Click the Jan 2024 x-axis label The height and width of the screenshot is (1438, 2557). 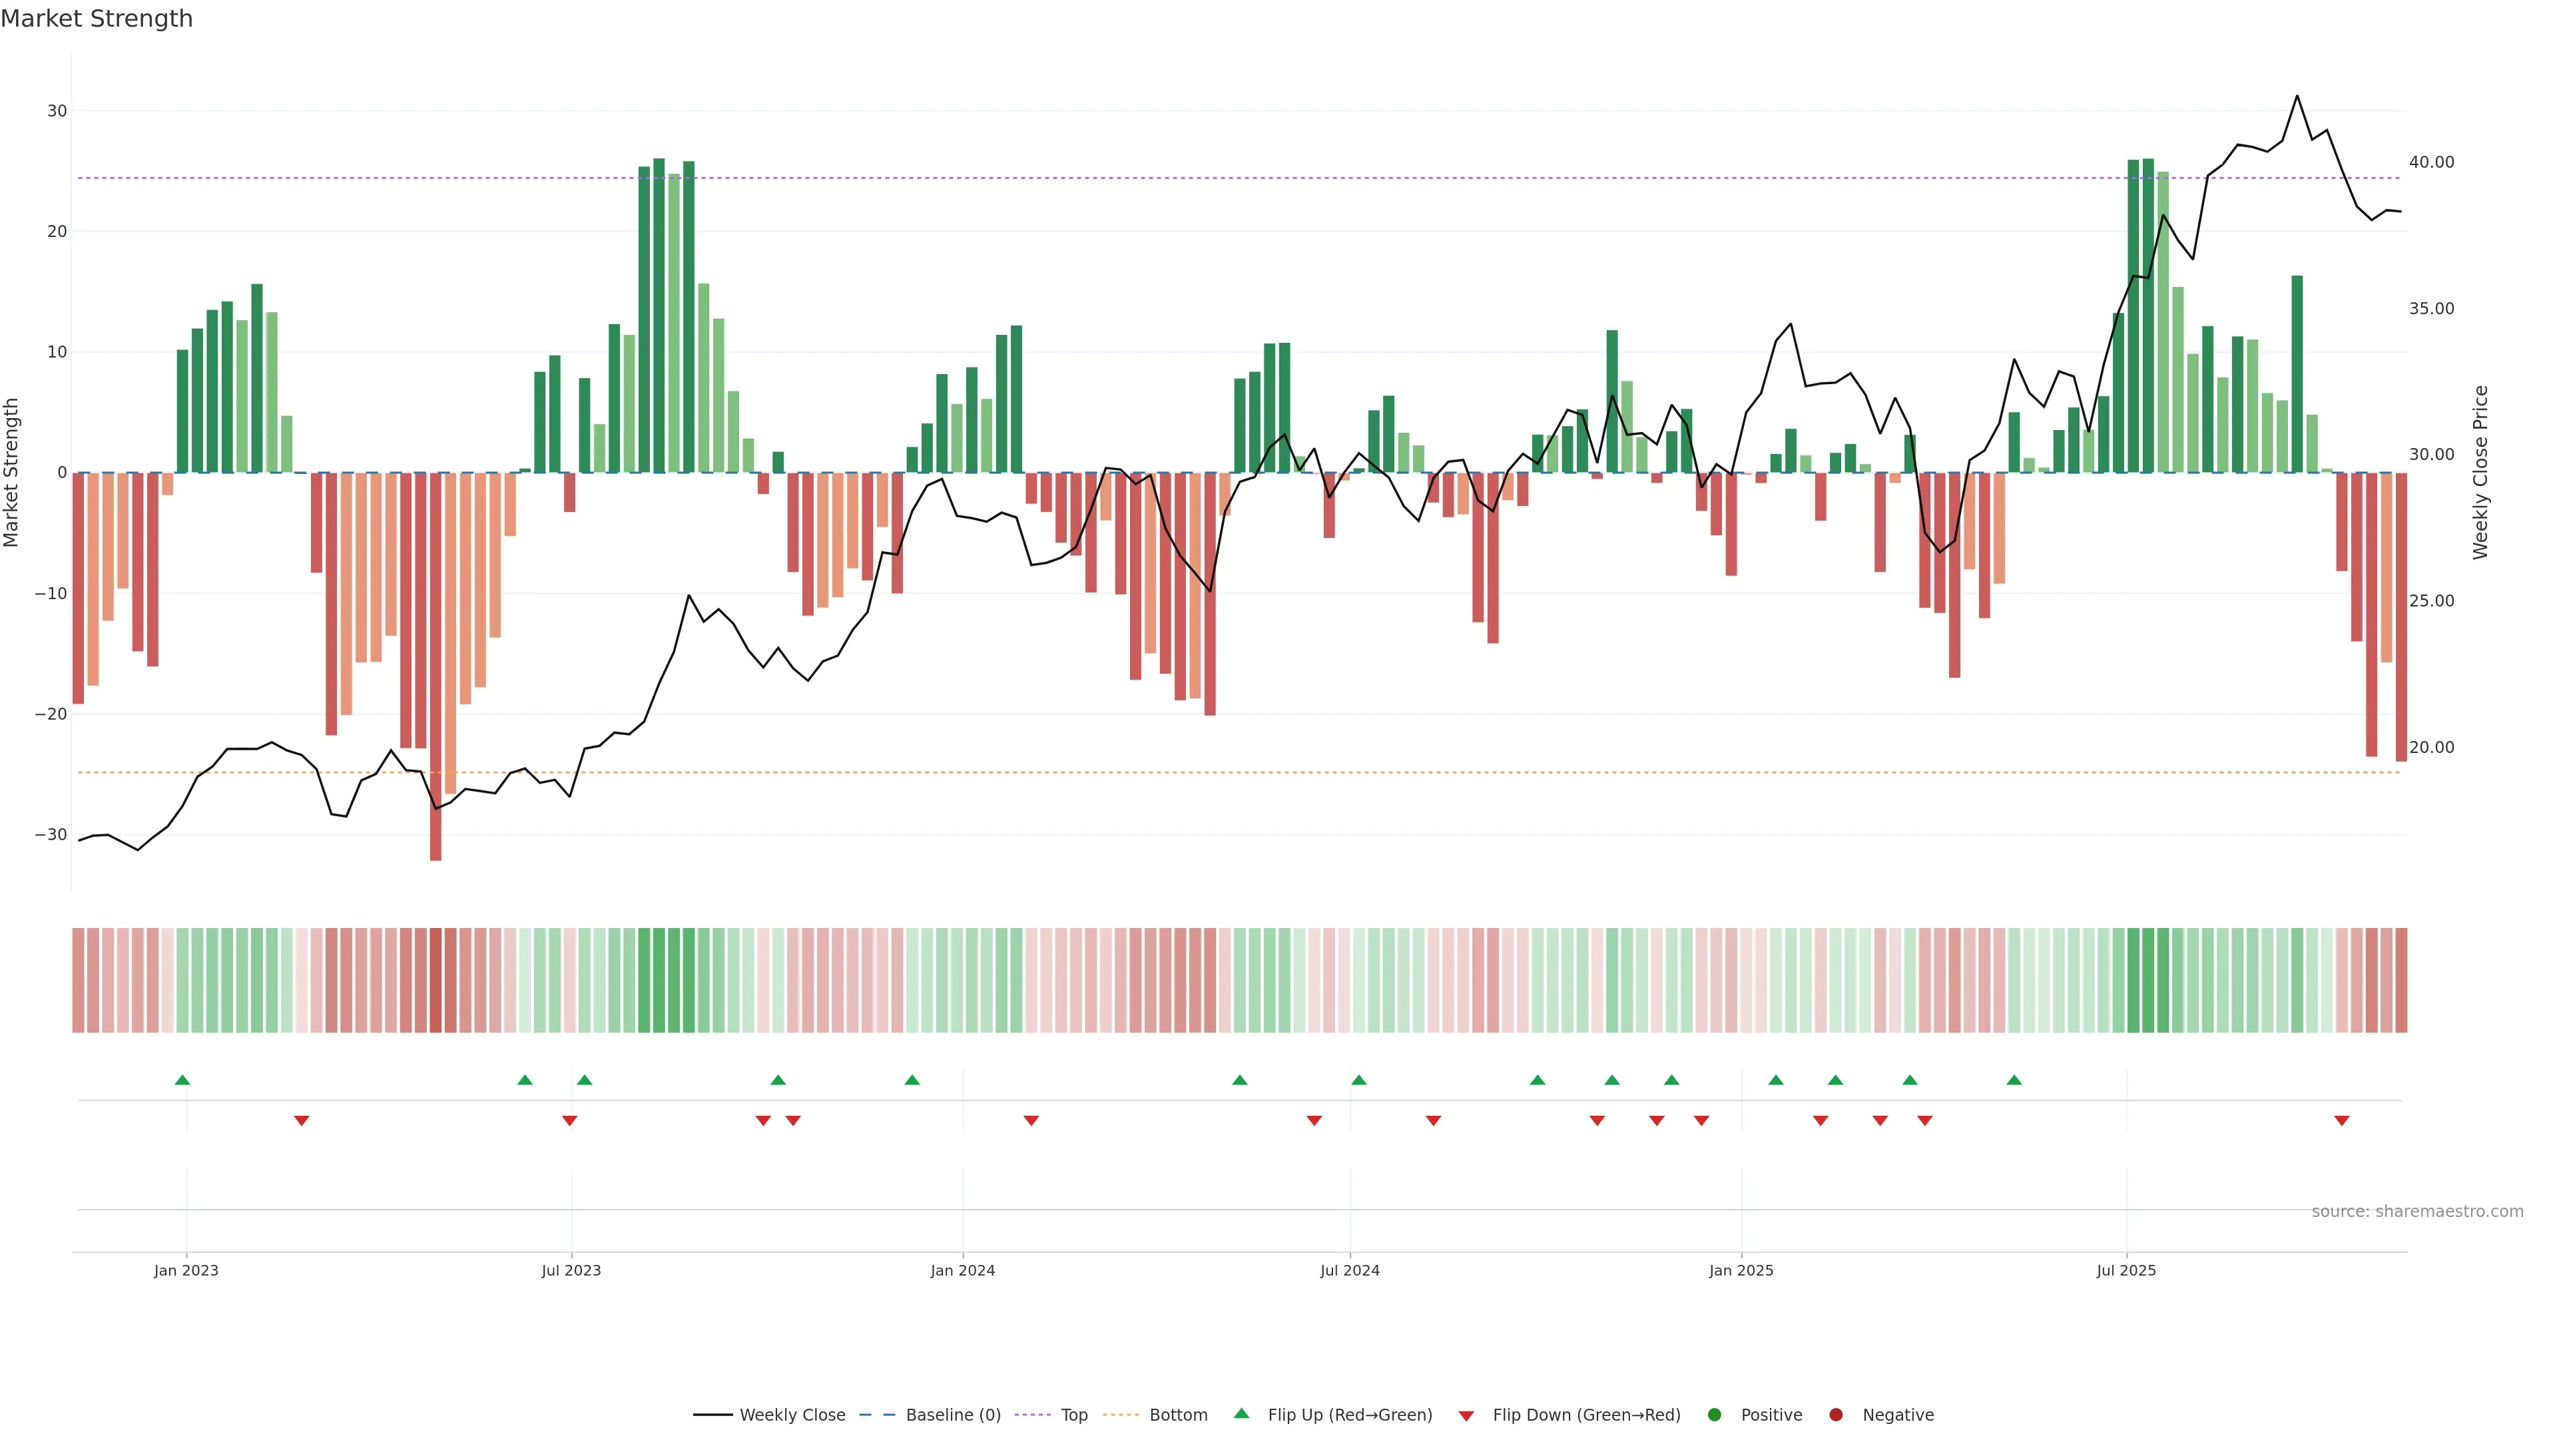[962, 1270]
